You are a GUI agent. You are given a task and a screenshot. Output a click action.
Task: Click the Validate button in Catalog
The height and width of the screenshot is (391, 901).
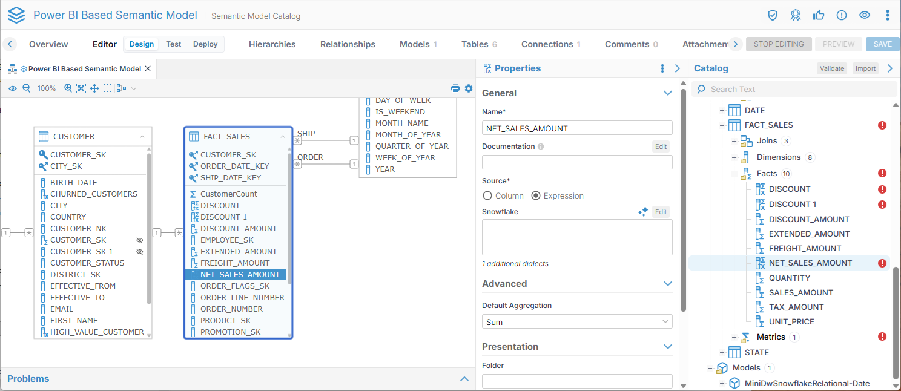831,68
